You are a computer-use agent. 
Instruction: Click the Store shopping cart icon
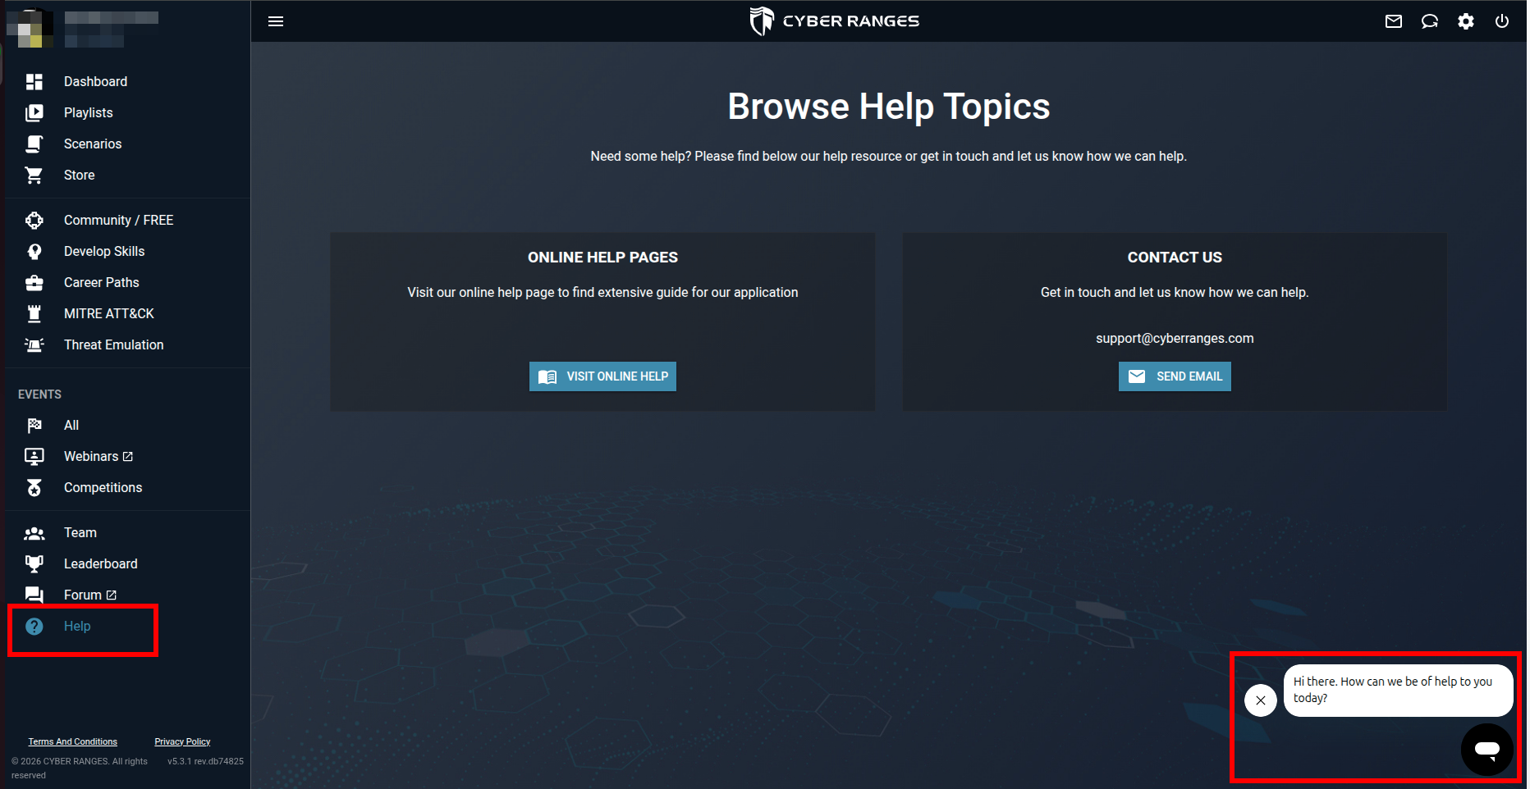(x=34, y=176)
